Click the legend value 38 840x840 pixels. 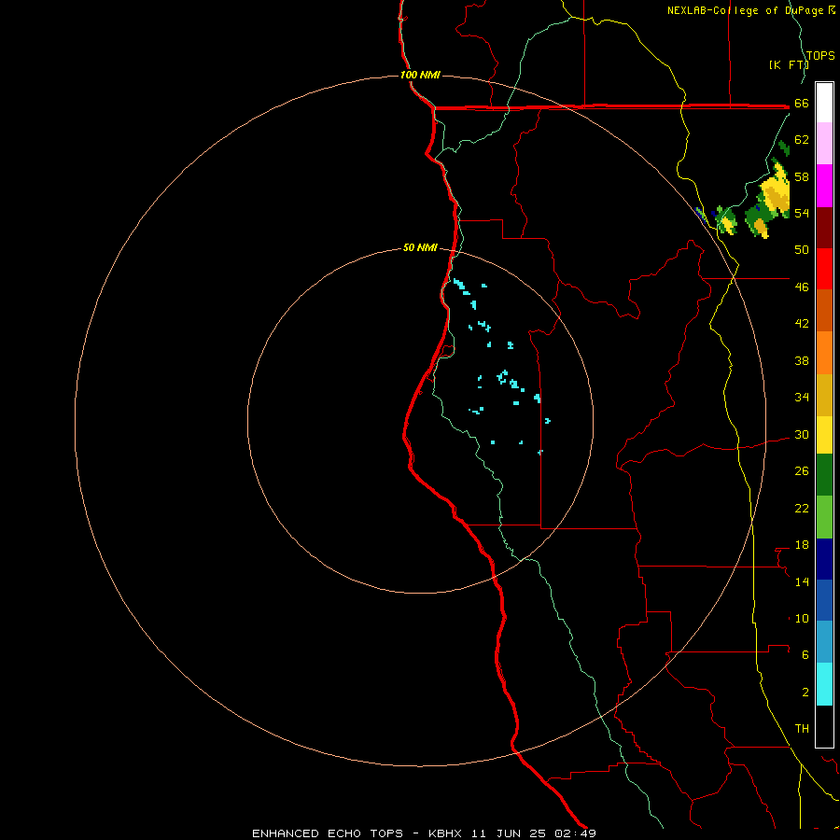tap(802, 360)
